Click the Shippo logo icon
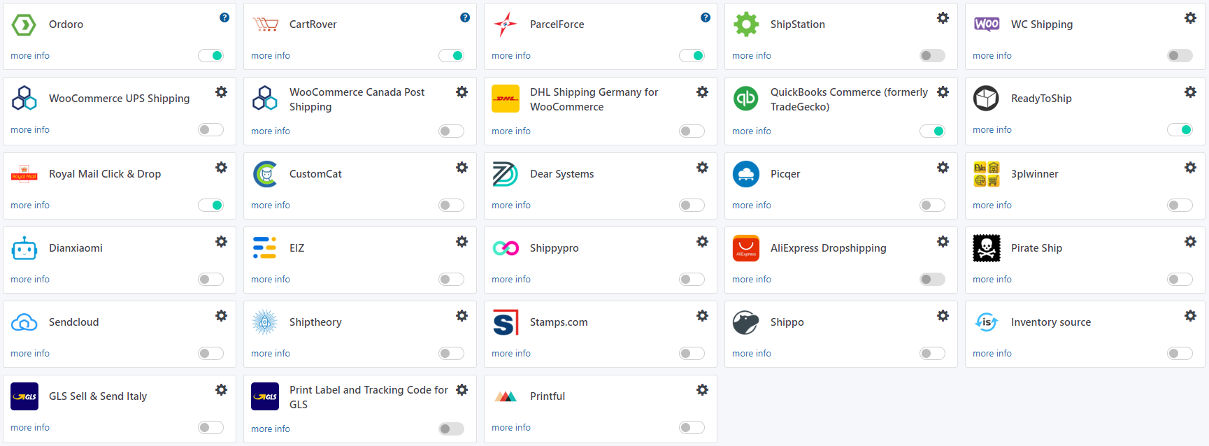 pos(745,322)
